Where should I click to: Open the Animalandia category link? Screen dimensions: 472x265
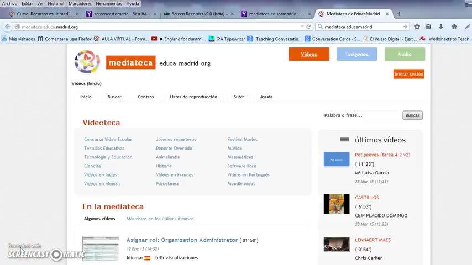[x=167, y=157]
